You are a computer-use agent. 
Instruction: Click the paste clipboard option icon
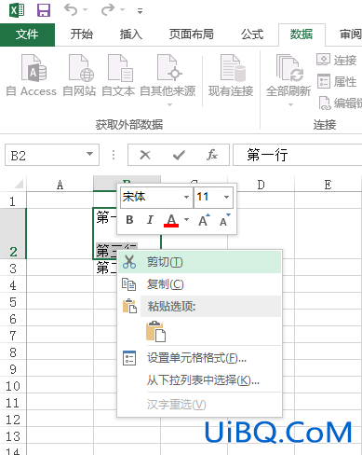coord(155,331)
